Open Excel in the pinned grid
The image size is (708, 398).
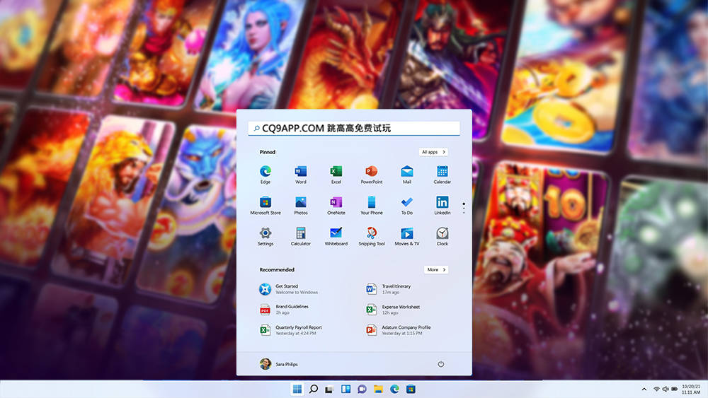(336, 172)
